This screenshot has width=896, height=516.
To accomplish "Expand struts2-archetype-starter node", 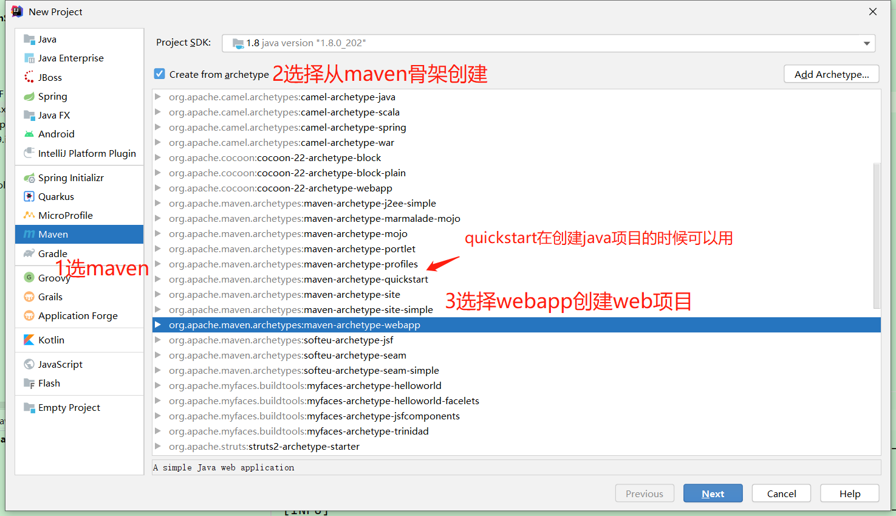I will tap(158, 446).
